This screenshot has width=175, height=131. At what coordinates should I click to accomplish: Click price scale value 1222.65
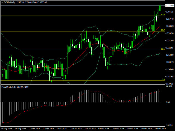pos(170,48)
